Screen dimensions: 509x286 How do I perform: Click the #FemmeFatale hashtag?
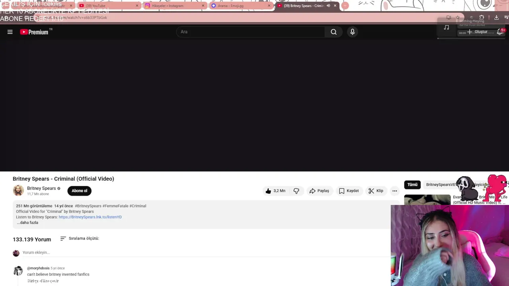pos(115,206)
